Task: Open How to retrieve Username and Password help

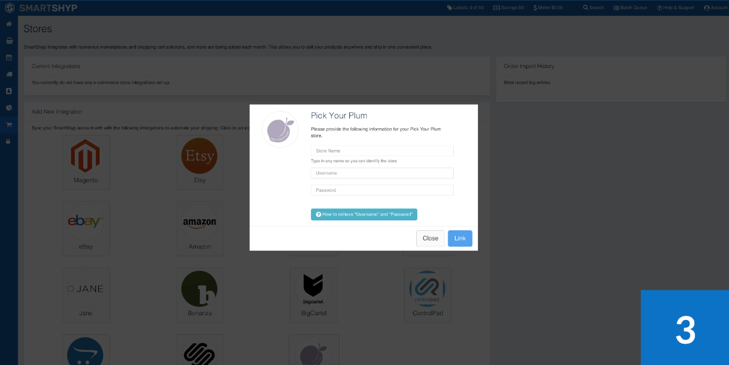Action: [364, 214]
